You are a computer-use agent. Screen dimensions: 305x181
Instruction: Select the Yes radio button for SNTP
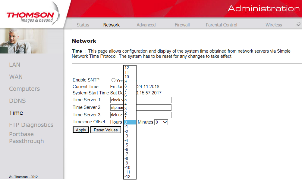(113, 80)
